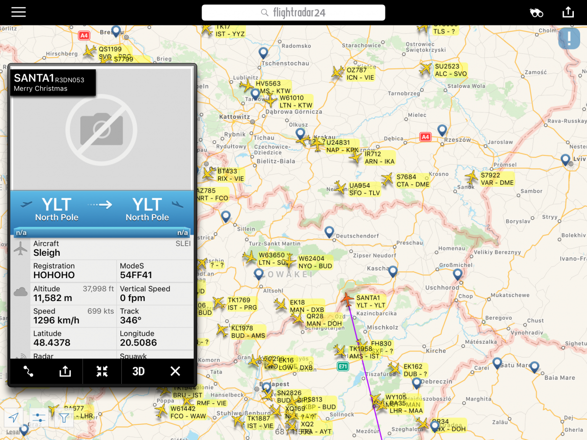The width and height of the screenshot is (587, 440).
Task: Center map on my location
Action: pos(14,418)
